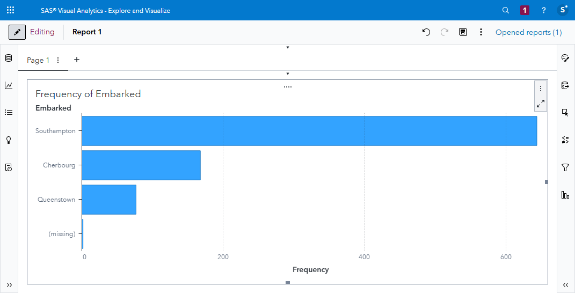Open the applications menu grid icon

point(11,10)
